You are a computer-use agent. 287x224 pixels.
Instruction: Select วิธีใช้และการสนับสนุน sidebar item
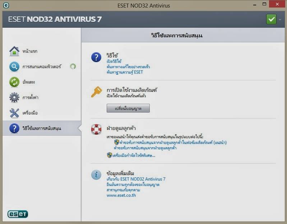pos(42,128)
